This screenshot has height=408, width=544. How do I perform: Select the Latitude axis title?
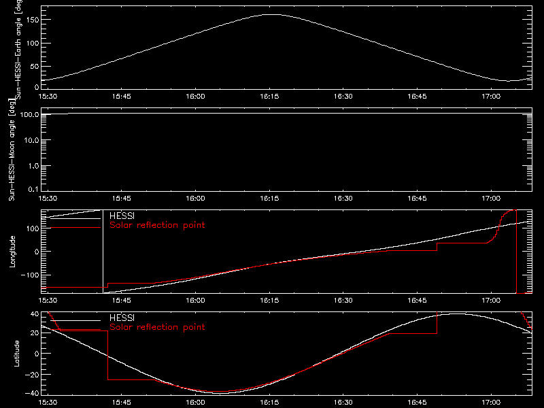[x=16, y=354]
